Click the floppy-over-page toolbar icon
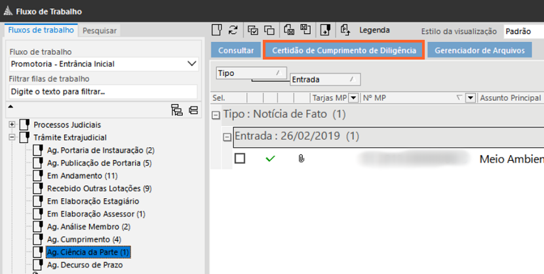The height and width of the screenshot is (274, 544). click(305, 29)
